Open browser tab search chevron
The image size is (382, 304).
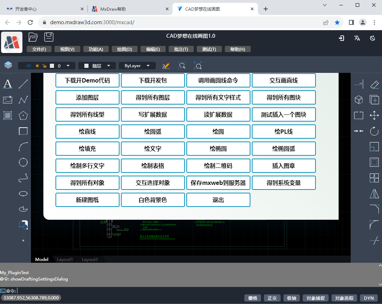324,5
